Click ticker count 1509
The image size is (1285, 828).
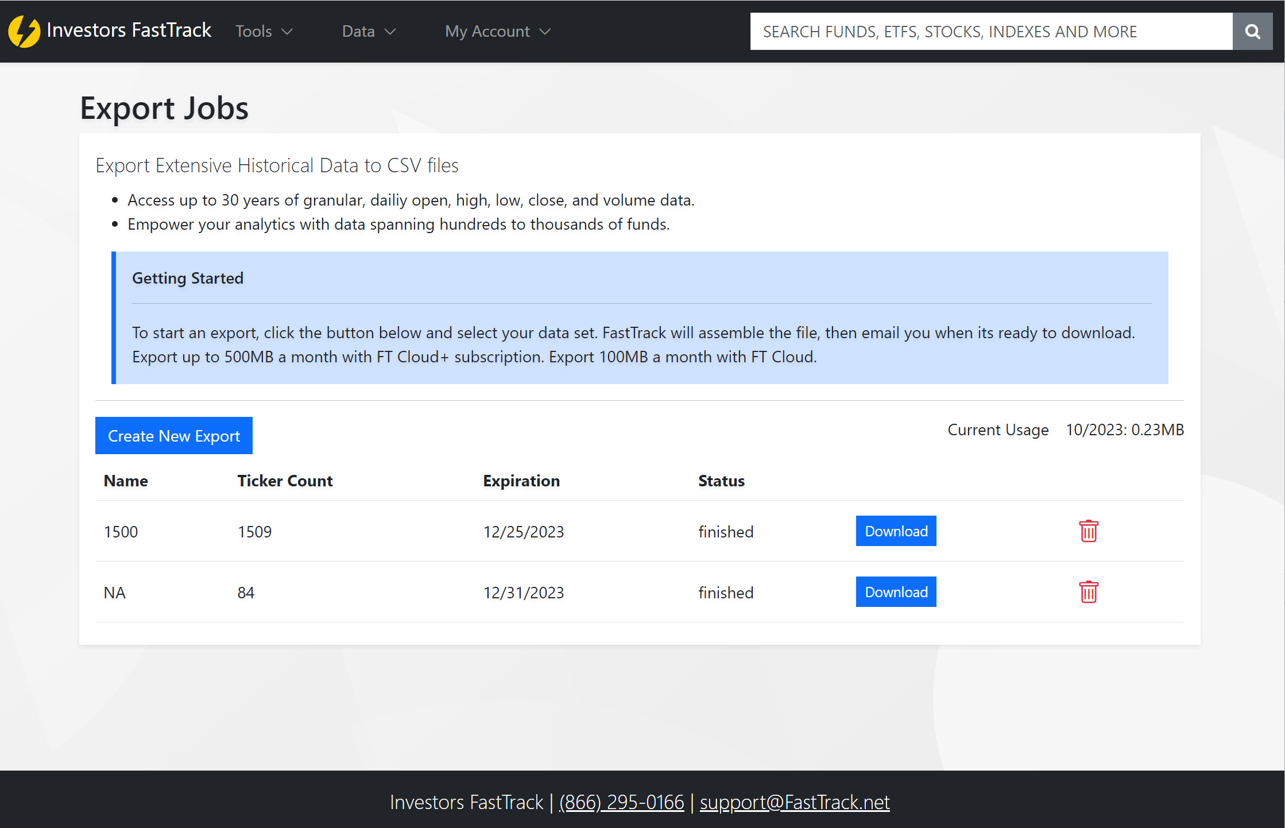pos(254,532)
